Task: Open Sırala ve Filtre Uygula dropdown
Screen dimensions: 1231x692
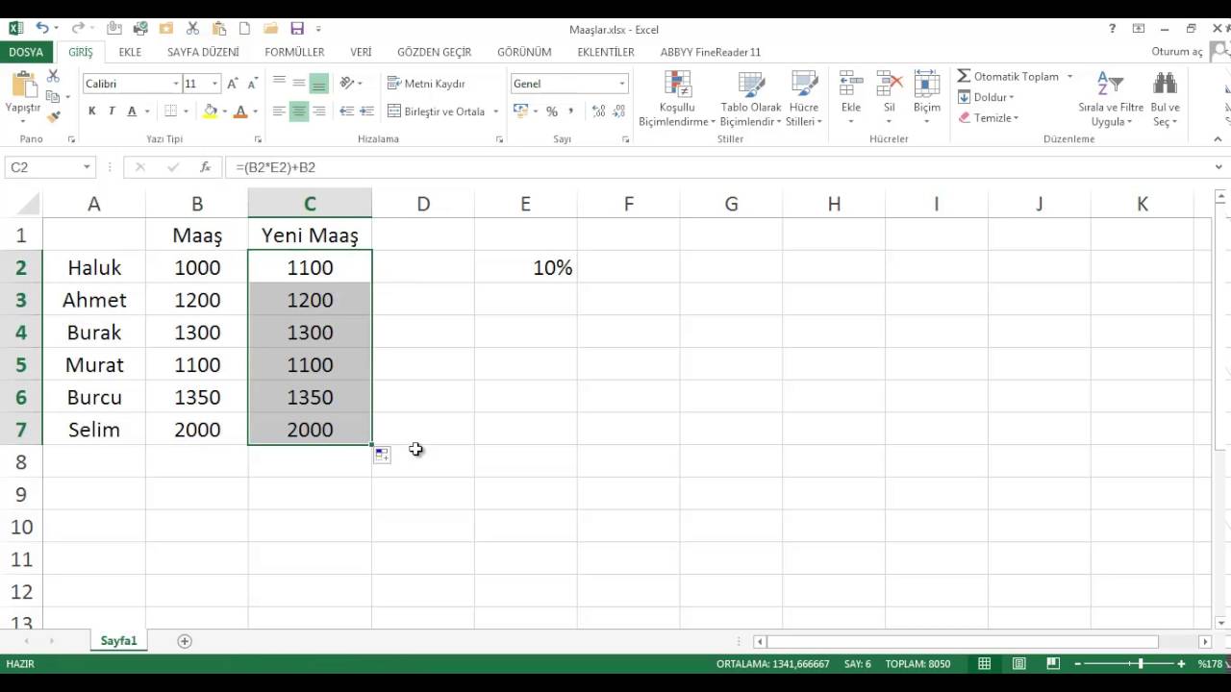Action: [x=1111, y=99]
